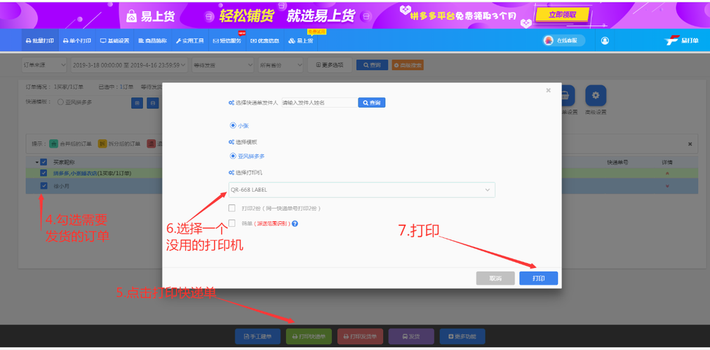Click the expand-all plus square icon
The width and height of the screenshot is (710, 350).
click(x=137, y=103)
